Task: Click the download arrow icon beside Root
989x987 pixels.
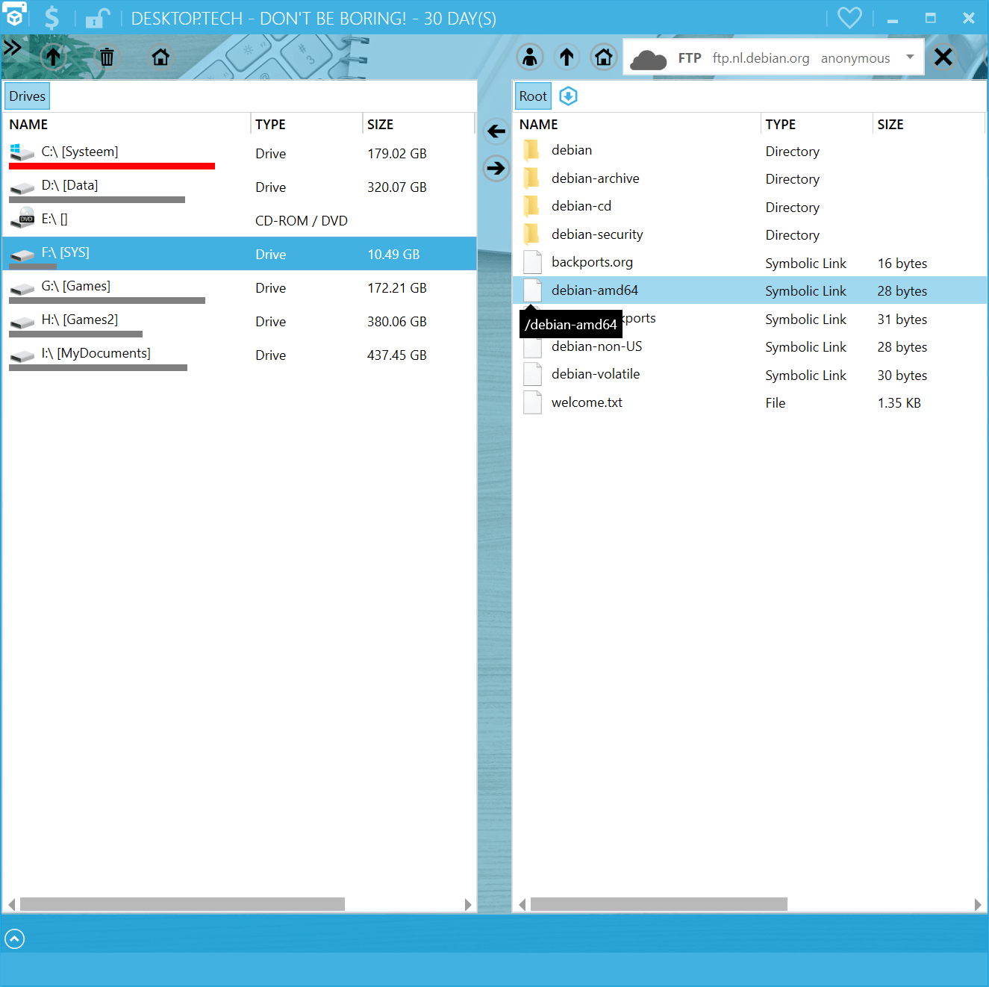Action: pos(568,96)
